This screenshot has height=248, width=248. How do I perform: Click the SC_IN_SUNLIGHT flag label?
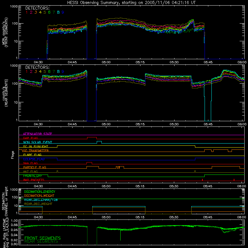(x=36, y=146)
